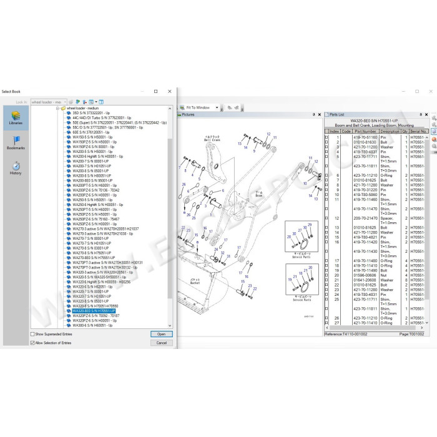Sort parts by Description column header
437x437 pixels.
click(x=390, y=131)
